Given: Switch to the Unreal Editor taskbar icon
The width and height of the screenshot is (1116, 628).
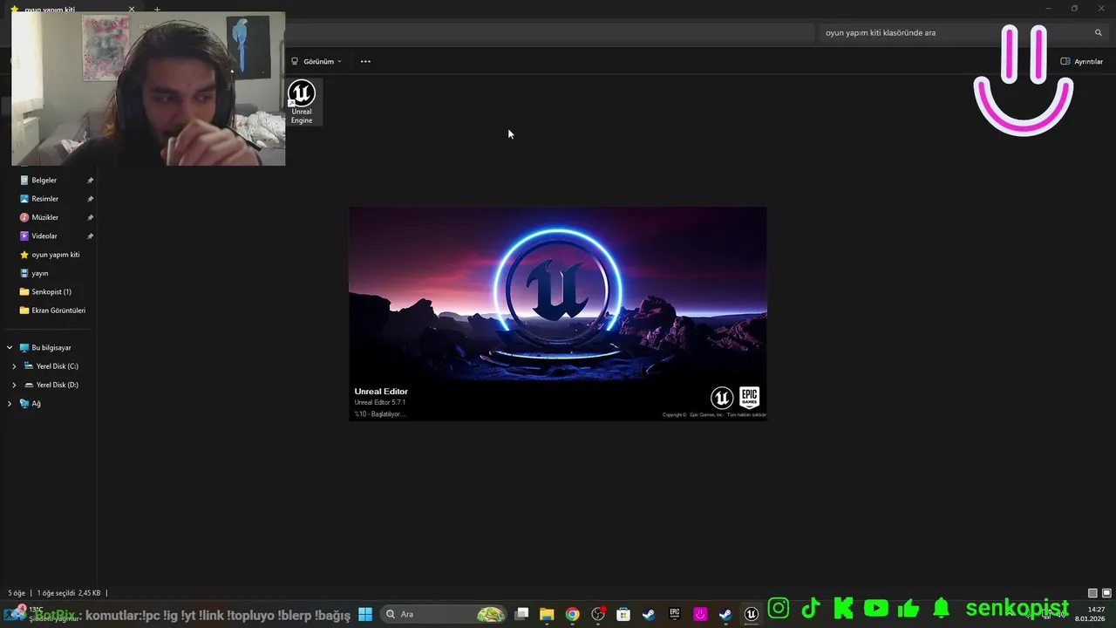Looking at the screenshot, I should (x=751, y=614).
